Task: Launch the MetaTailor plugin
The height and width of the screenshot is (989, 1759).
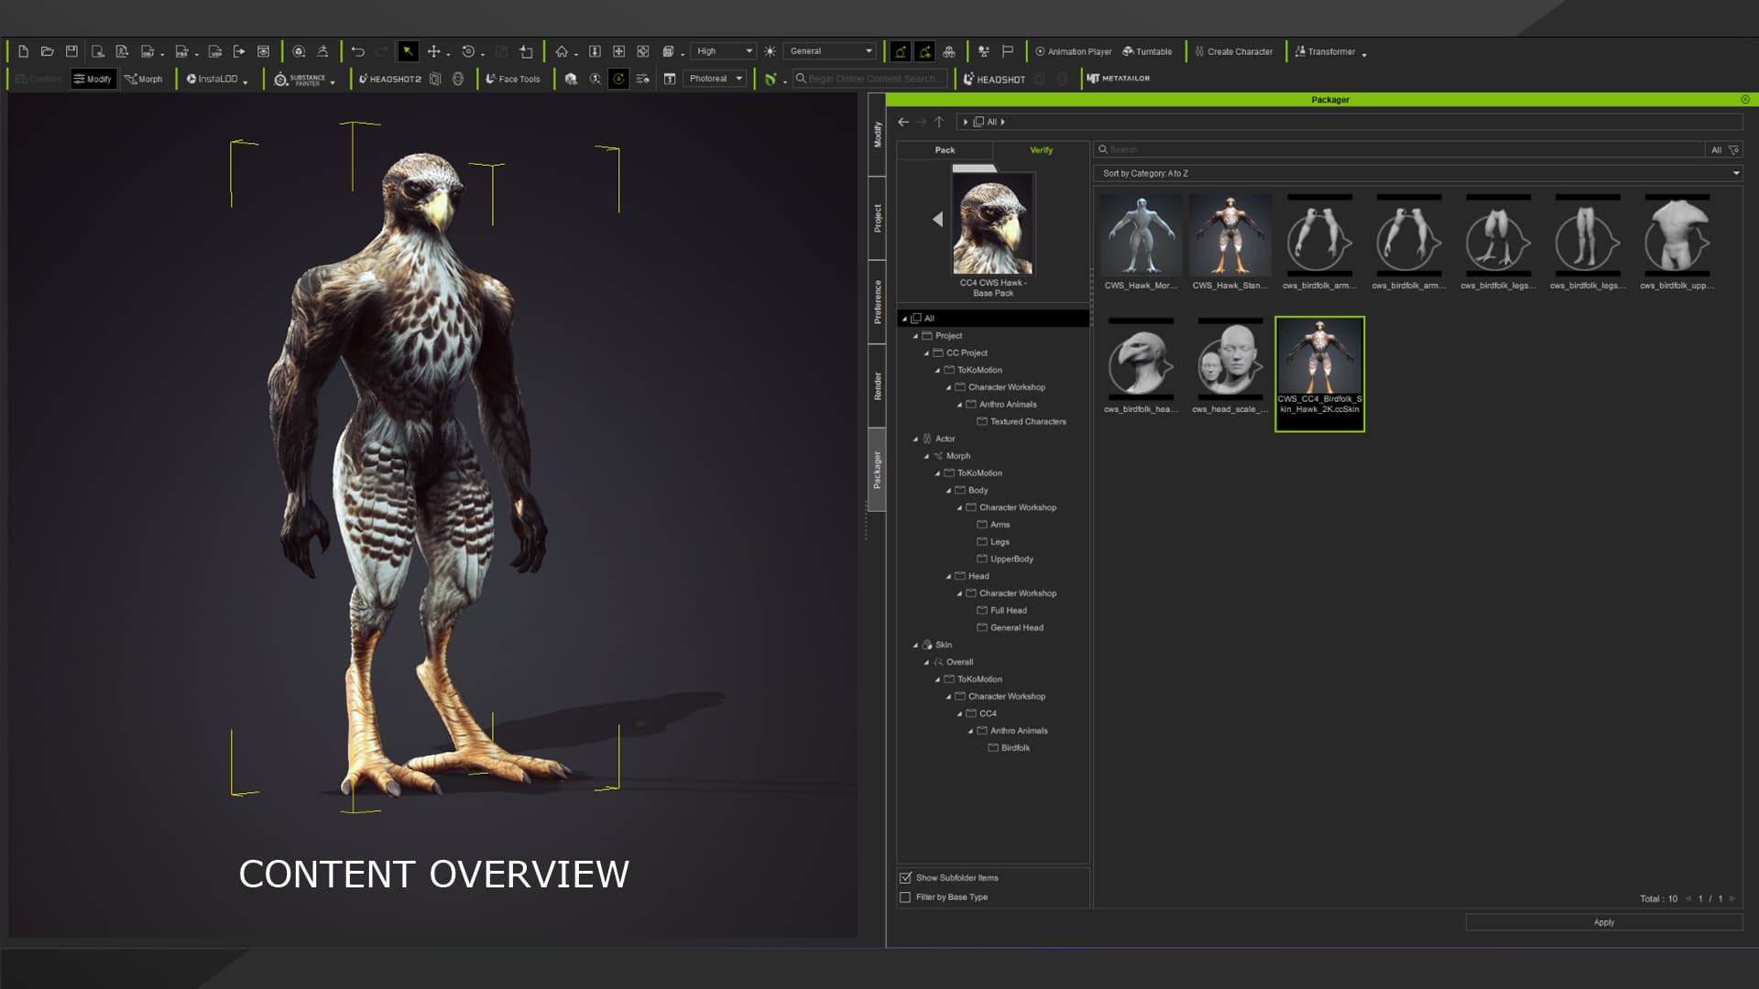Action: [x=1118, y=79]
